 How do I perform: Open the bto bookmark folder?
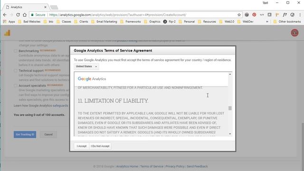click(48, 21)
